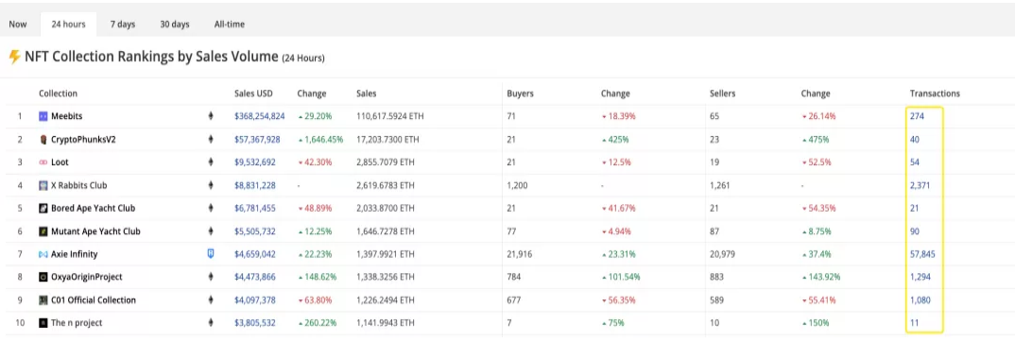Click the $8,831,228 sales value

(255, 185)
